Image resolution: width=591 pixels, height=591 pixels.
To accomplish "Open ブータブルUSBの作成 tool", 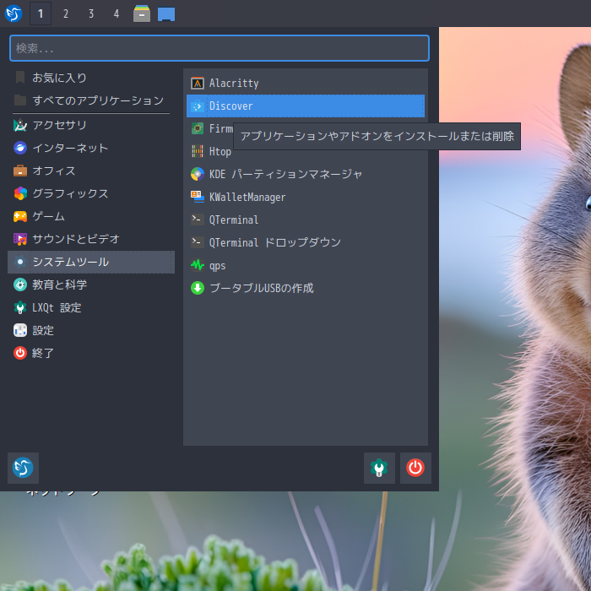I will point(261,289).
